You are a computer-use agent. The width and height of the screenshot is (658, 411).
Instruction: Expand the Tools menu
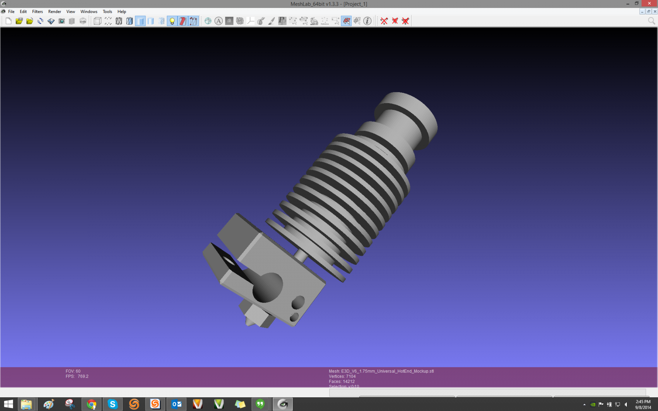(x=107, y=11)
